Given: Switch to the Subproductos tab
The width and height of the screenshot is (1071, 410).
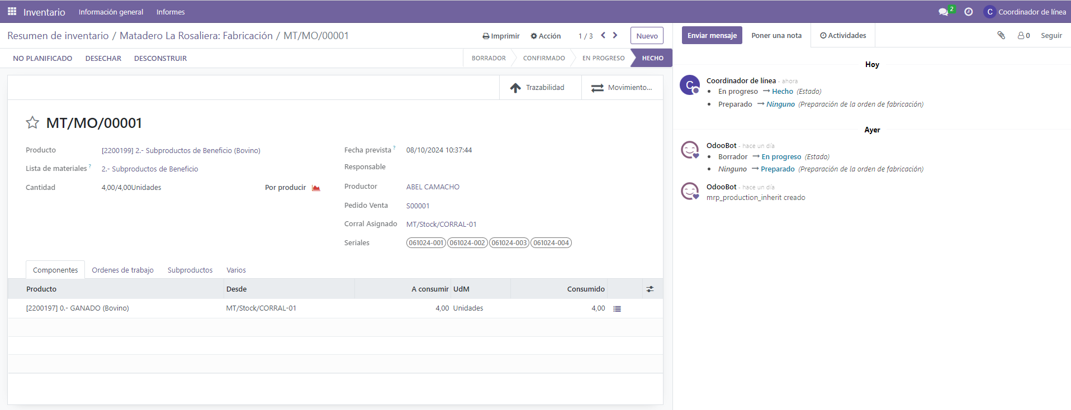Looking at the screenshot, I should [x=190, y=270].
